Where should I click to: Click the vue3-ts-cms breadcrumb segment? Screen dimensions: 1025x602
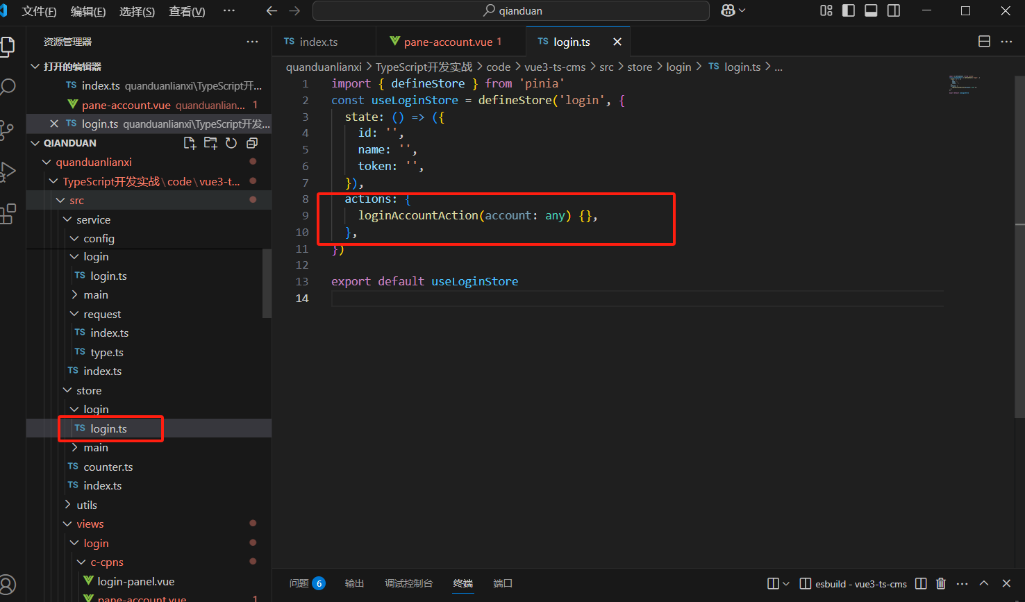[x=555, y=67]
